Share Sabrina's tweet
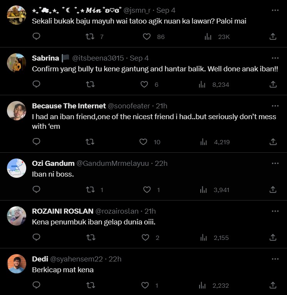Screen dimensions: 287x295 pyautogui.click(x=273, y=84)
